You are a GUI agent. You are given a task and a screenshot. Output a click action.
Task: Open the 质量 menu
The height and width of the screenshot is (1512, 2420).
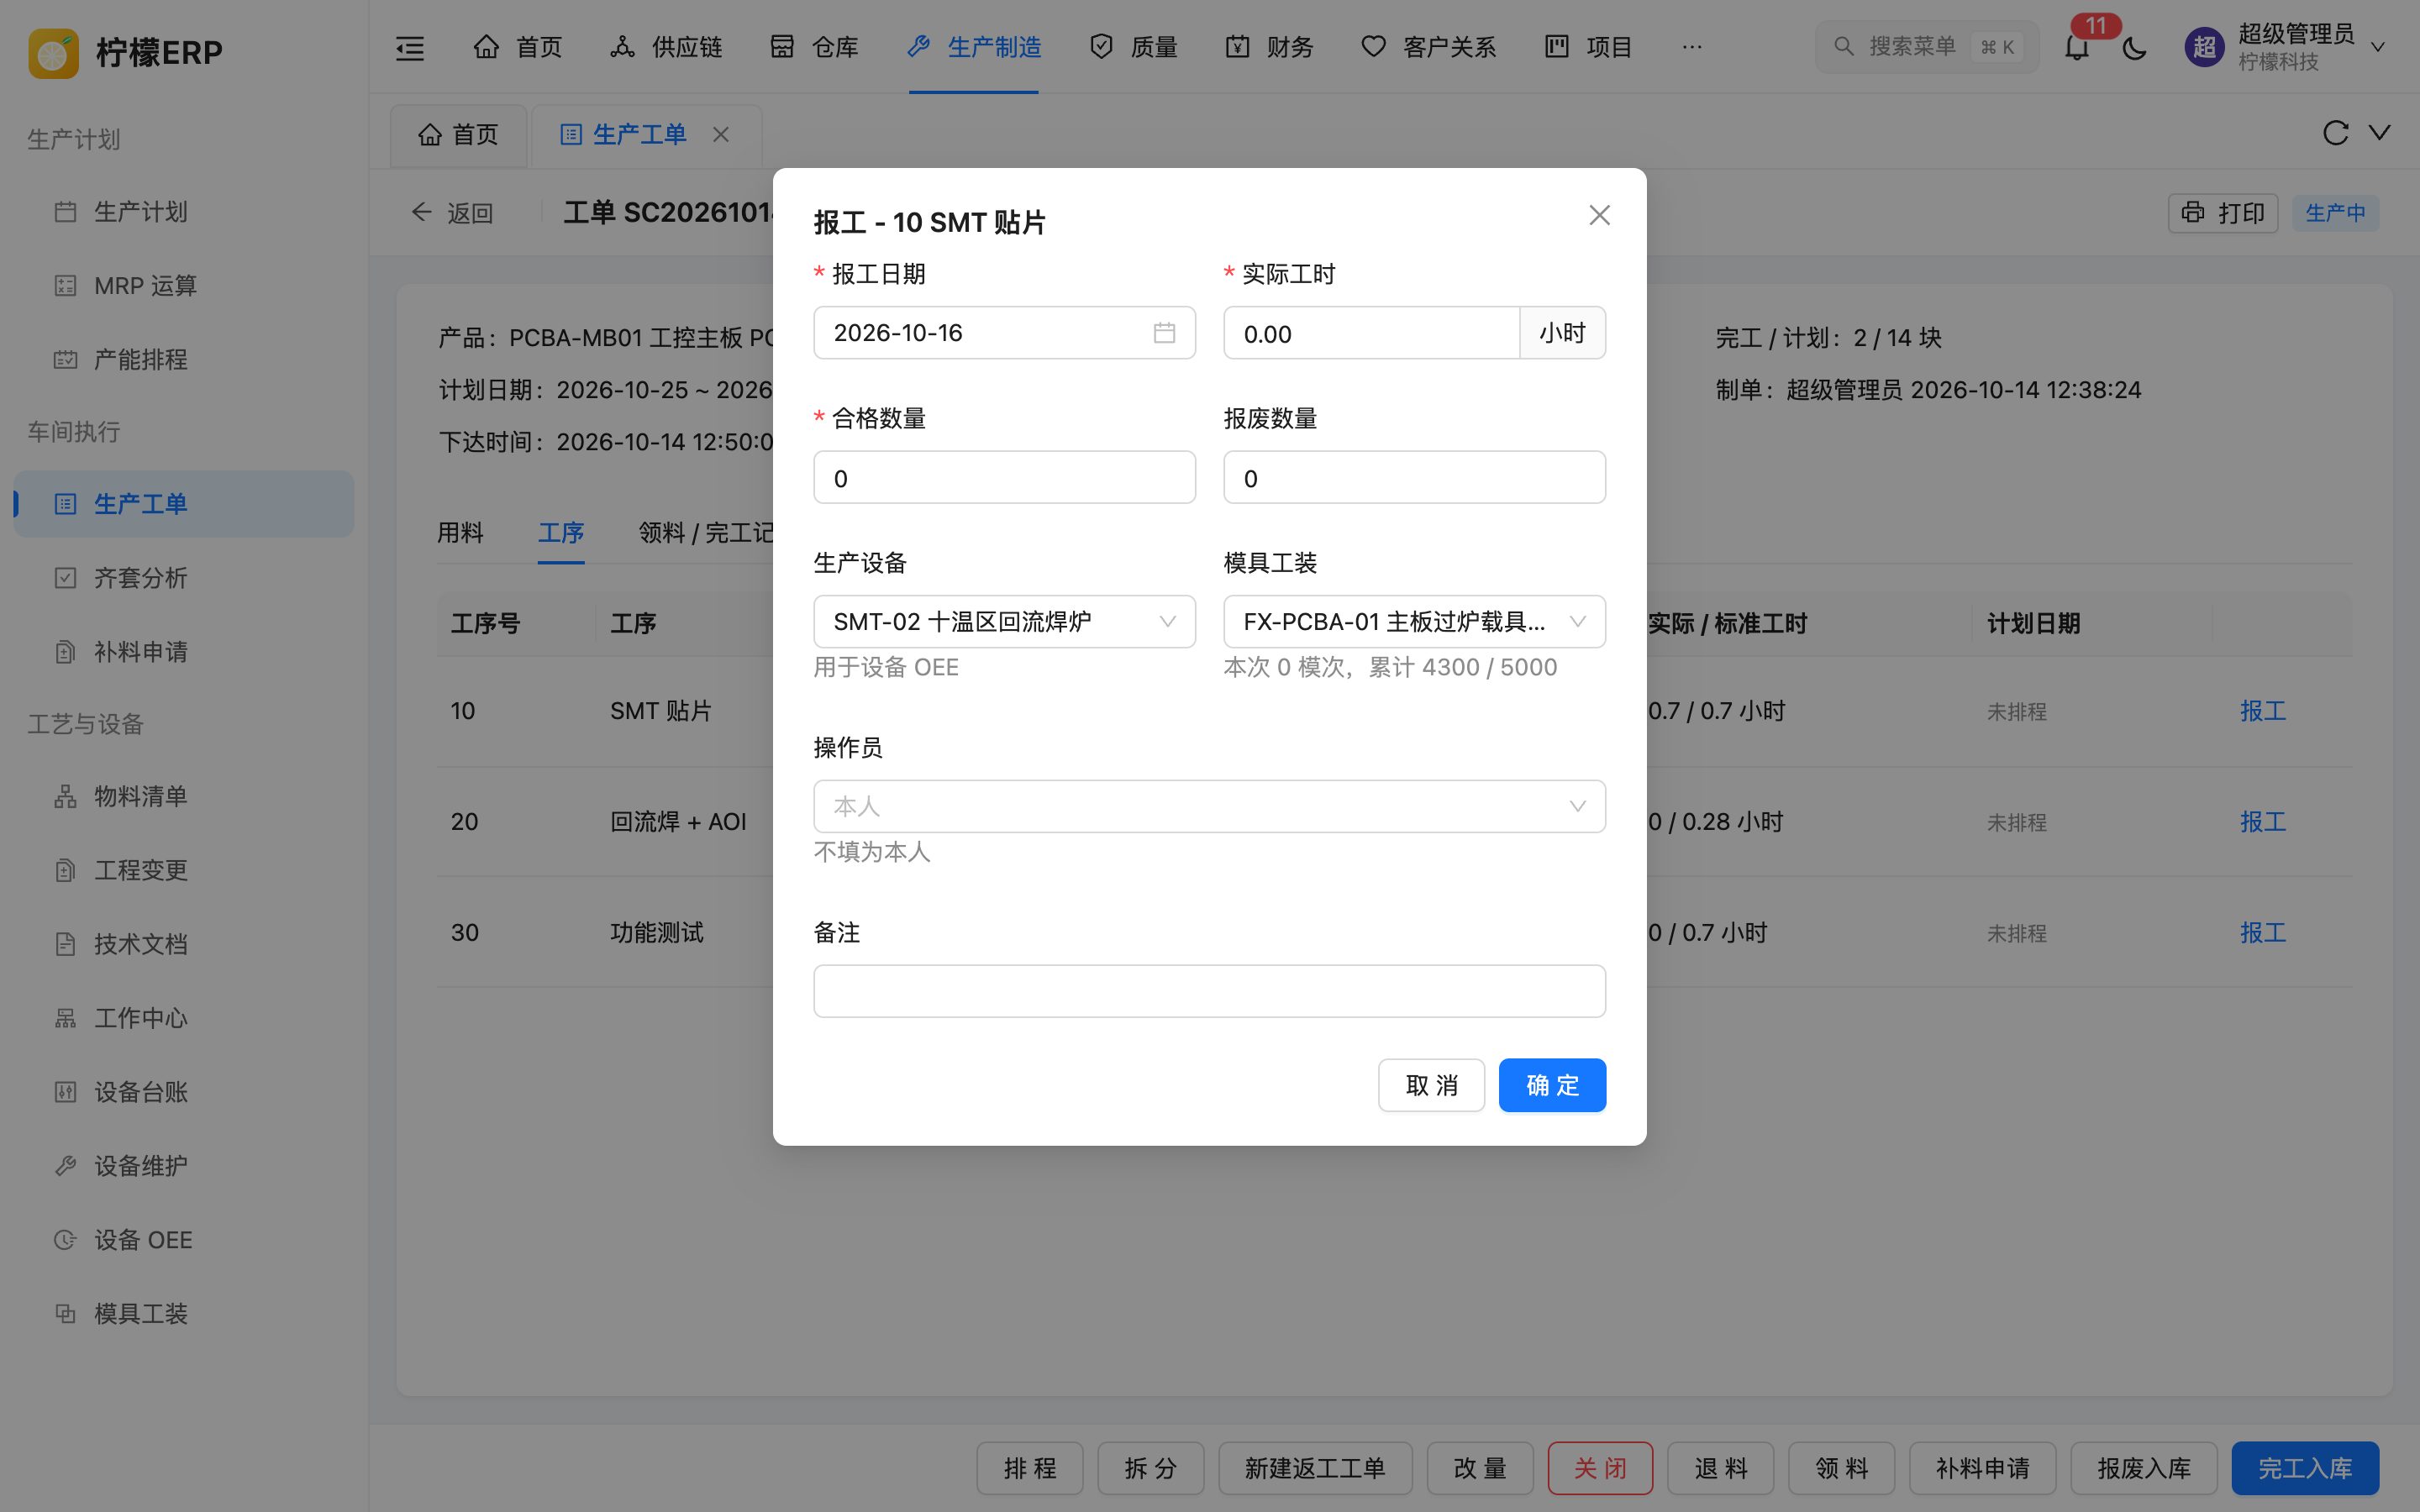pyautogui.click(x=1133, y=47)
